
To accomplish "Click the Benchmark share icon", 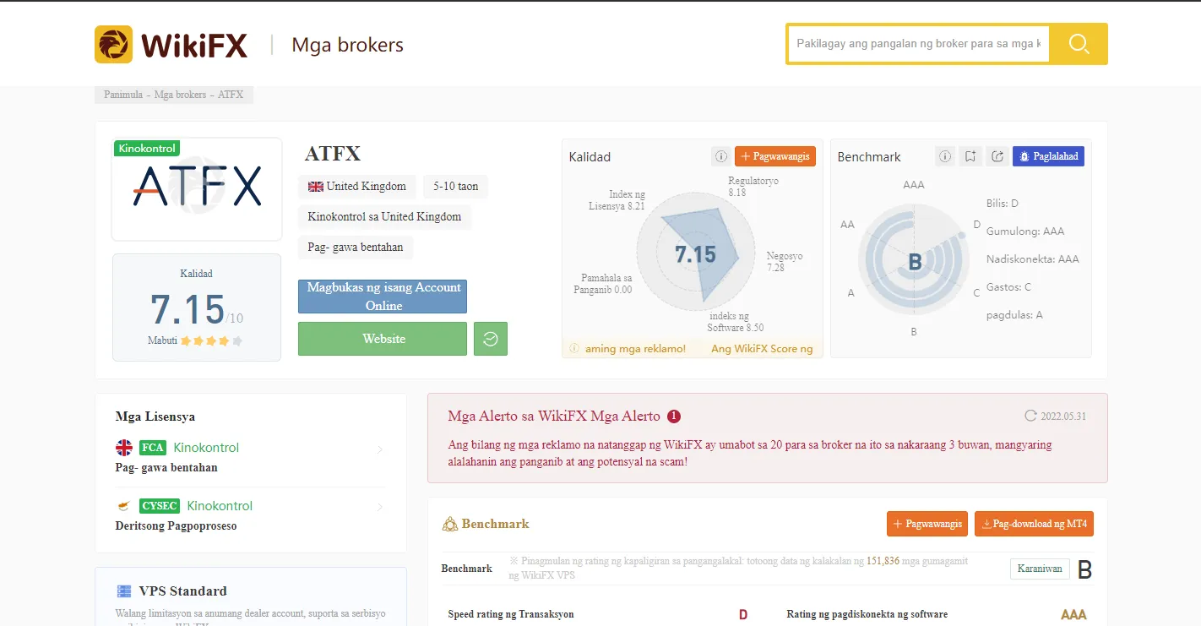I will 997,156.
